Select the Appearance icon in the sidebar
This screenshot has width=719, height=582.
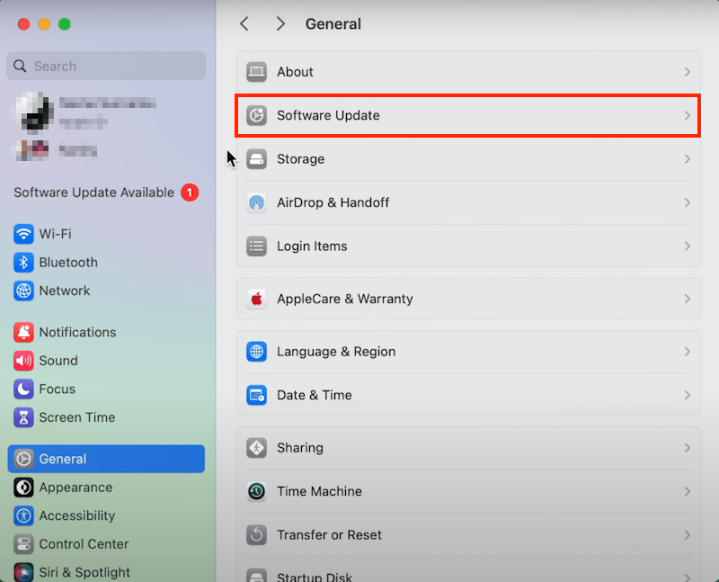pos(24,487)
